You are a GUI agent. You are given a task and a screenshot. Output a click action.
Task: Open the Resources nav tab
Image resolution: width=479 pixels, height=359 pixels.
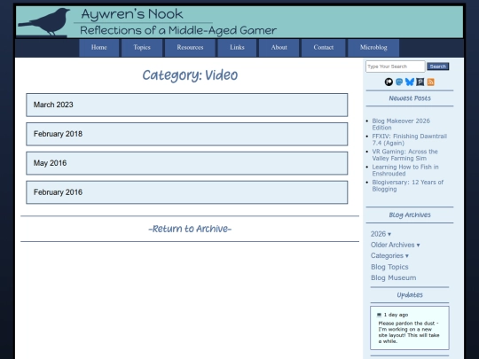click(190, 48)
